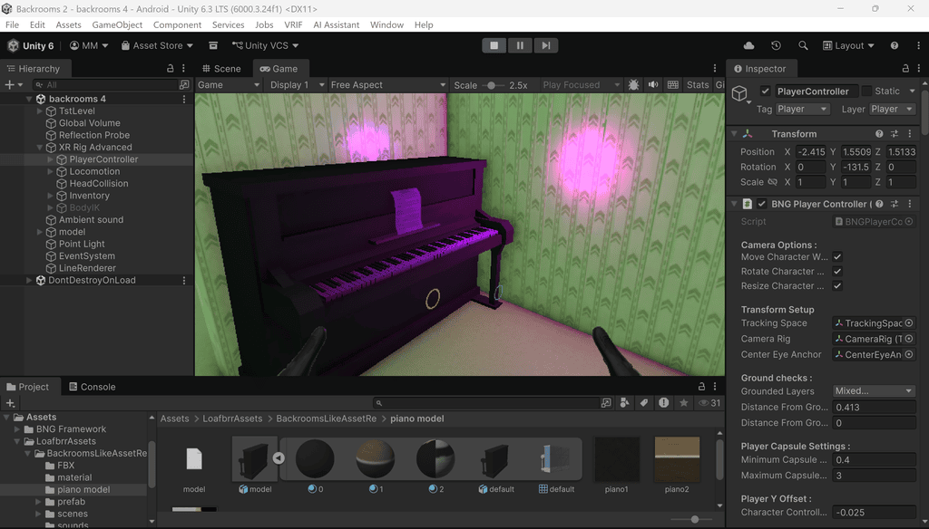Toggle PlayerController active checkbox

tap(765, 91)
